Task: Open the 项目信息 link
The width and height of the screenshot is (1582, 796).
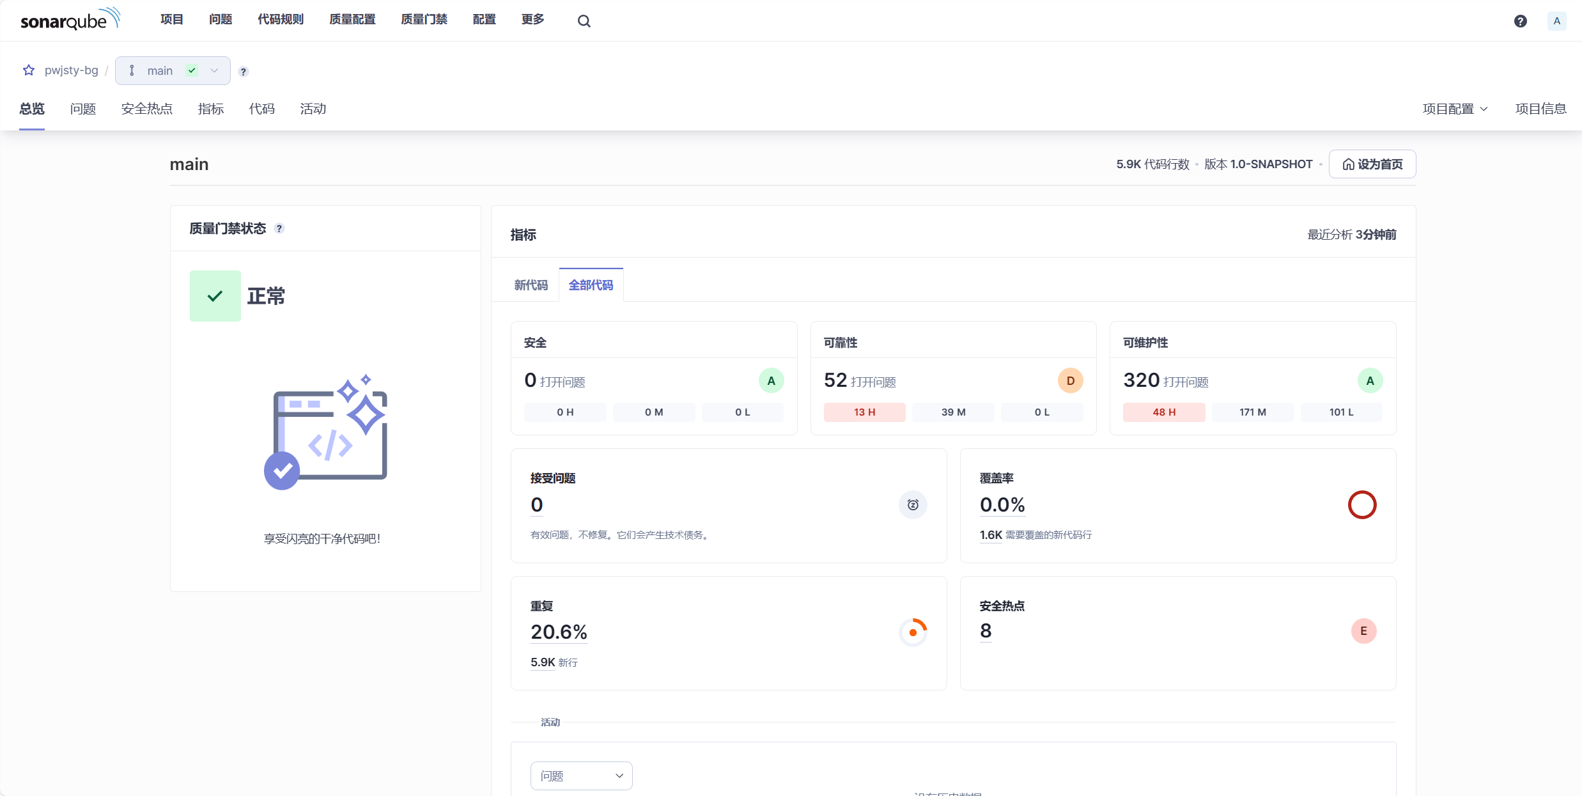Action: [1540, 109]
